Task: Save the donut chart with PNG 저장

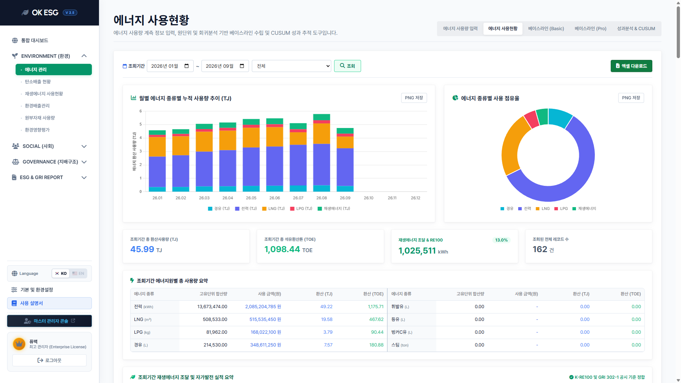Action: point(631,98)
